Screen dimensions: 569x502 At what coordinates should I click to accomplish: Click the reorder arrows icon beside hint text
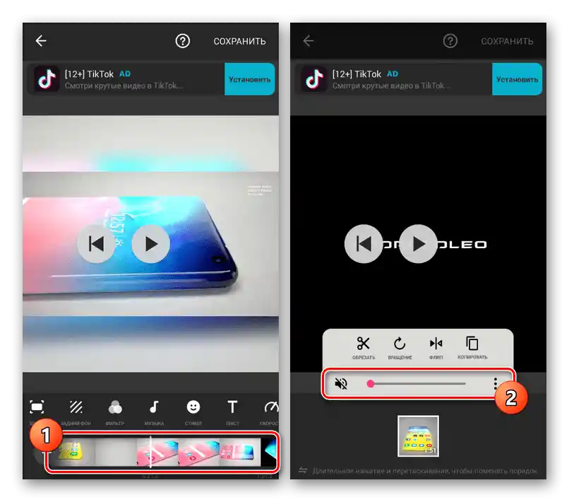(303, 471)
